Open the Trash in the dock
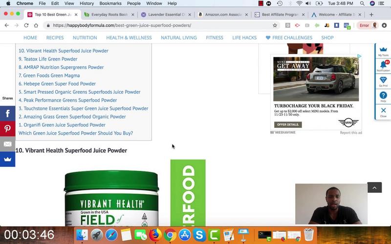The width and height of the screenshot is (391, 244). (309, 235)
